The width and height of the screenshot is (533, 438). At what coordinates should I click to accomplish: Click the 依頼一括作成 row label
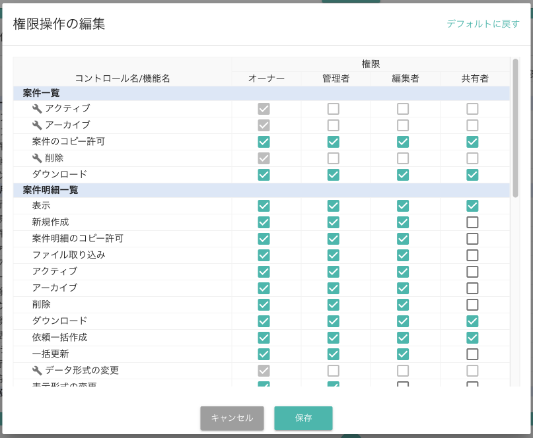pos(60,337)
